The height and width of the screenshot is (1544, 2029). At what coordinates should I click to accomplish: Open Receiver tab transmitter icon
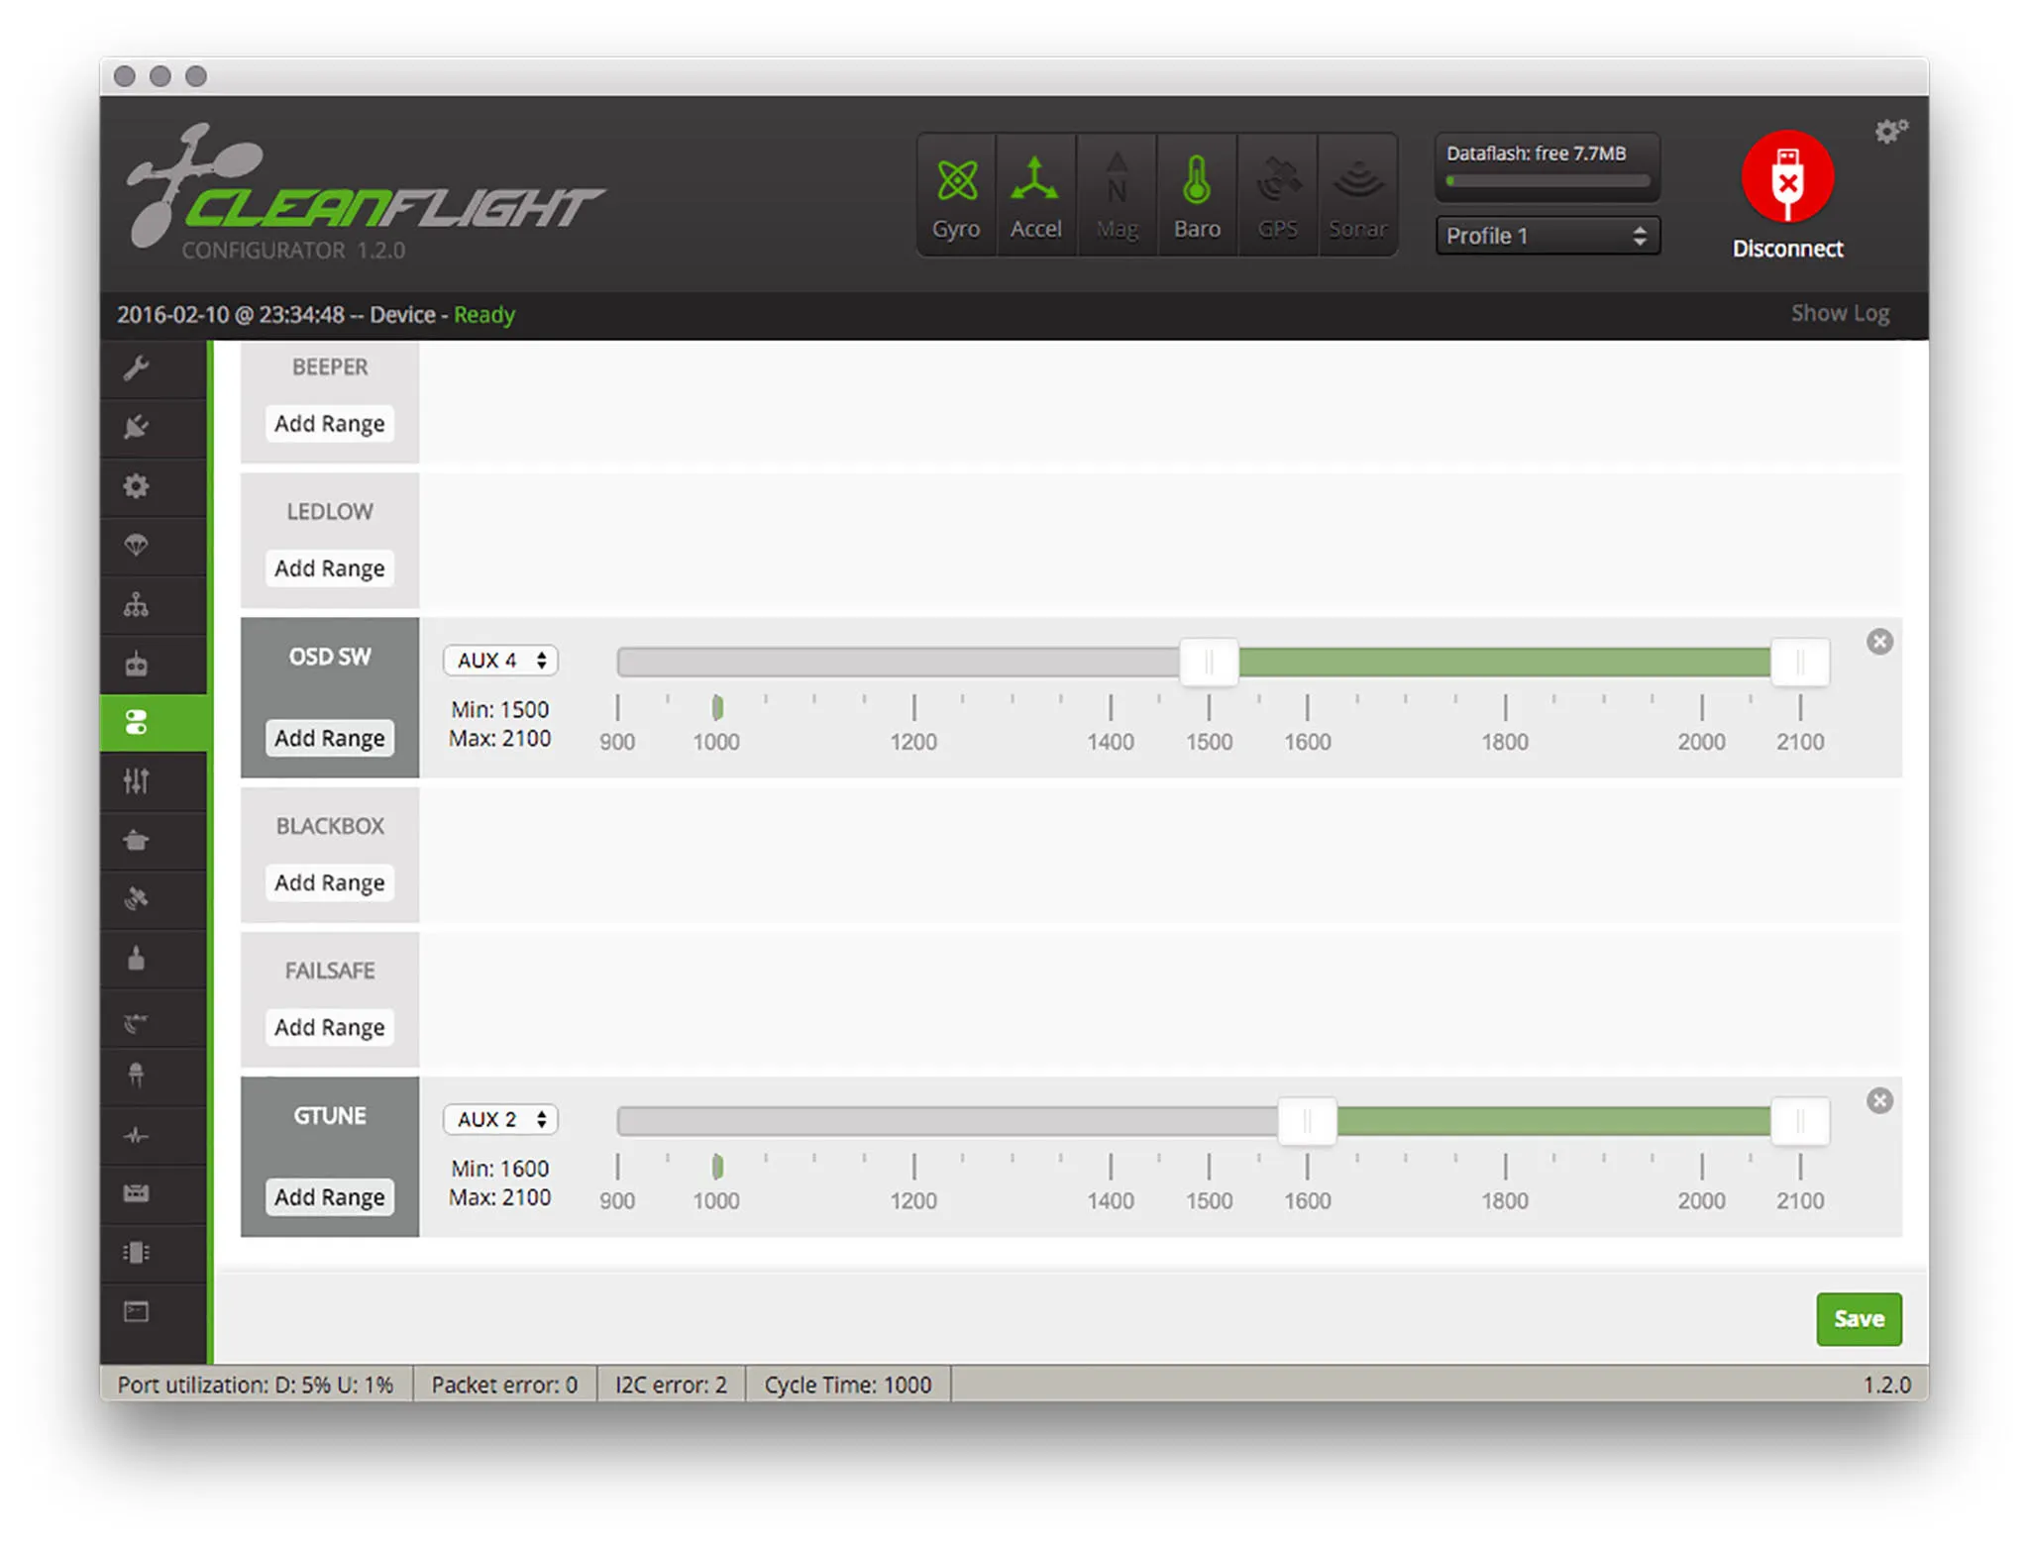pyautogui.click(x=137, y=664)
